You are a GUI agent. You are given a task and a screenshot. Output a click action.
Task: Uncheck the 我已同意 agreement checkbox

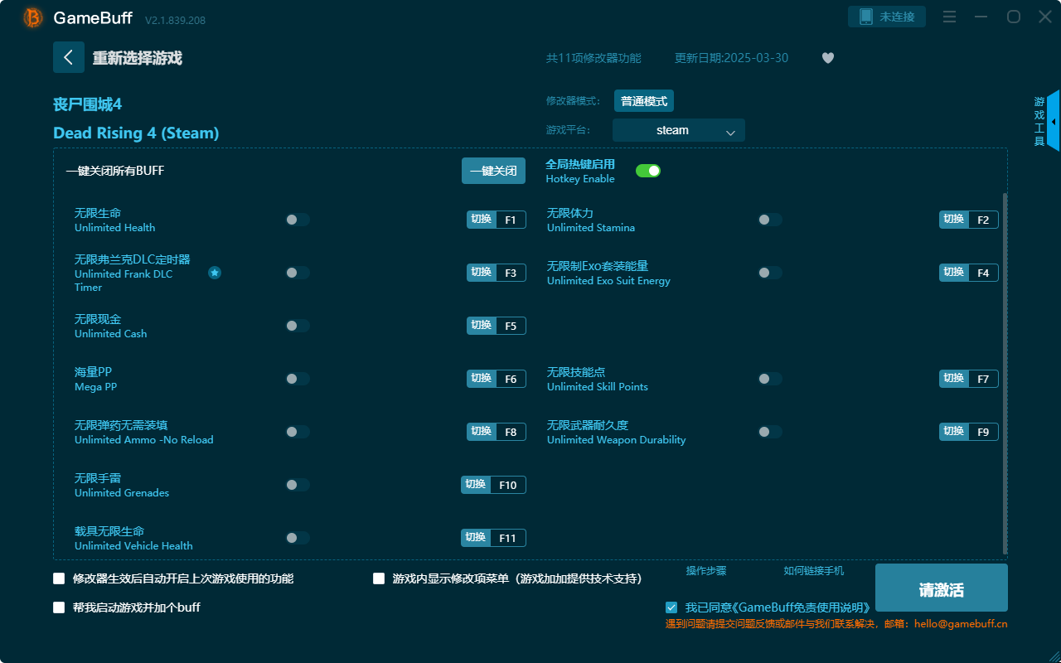tap(671, 607)
